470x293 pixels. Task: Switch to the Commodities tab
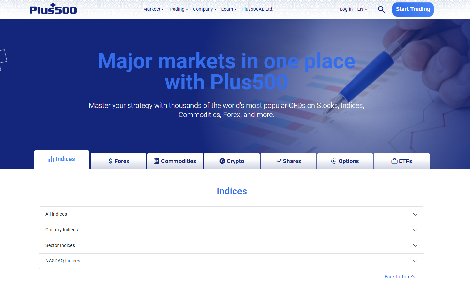pos(175,161)
